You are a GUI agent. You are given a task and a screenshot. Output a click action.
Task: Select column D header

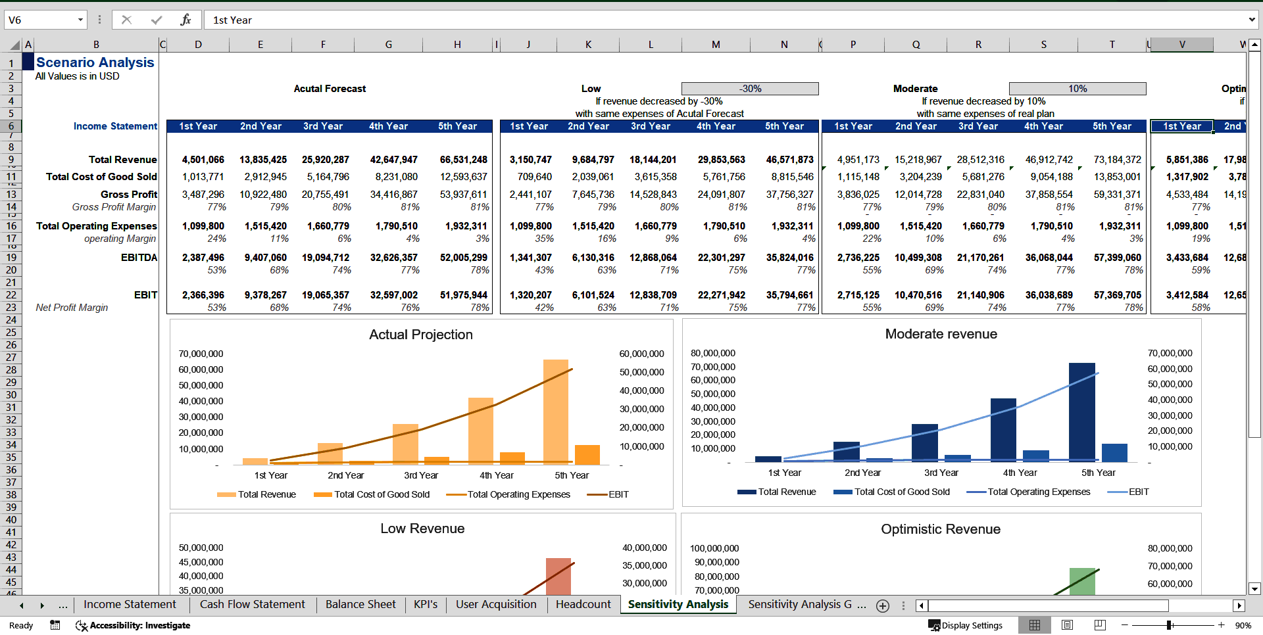click(198, 45)
